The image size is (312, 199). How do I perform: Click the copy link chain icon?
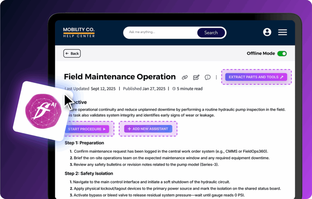point(185,77)
